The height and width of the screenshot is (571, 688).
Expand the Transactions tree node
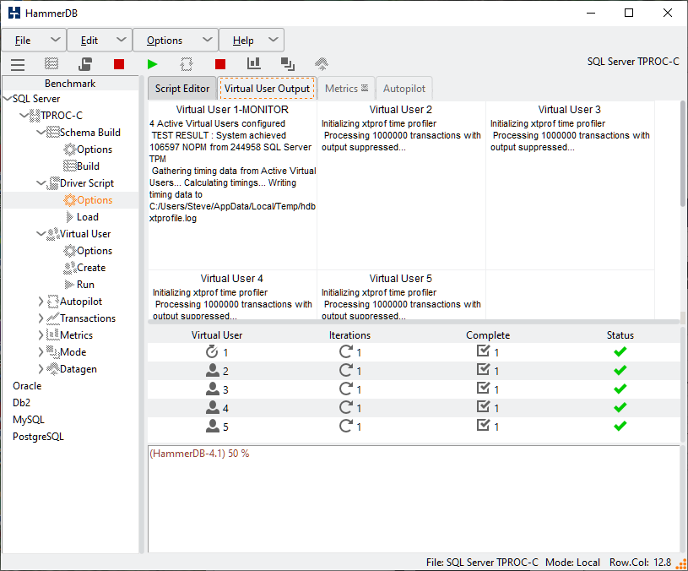[x=41, y=318]
